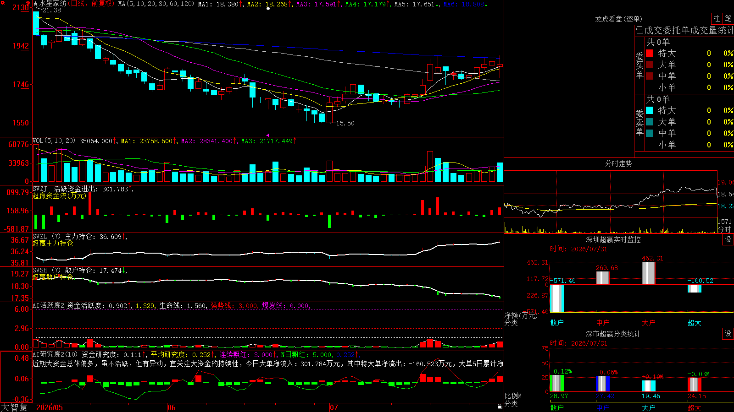Image resolution: width=734 pixels, height=412 pixels.
Task: Click the 超赢主力持仓 label
Action: pos(53,243)
